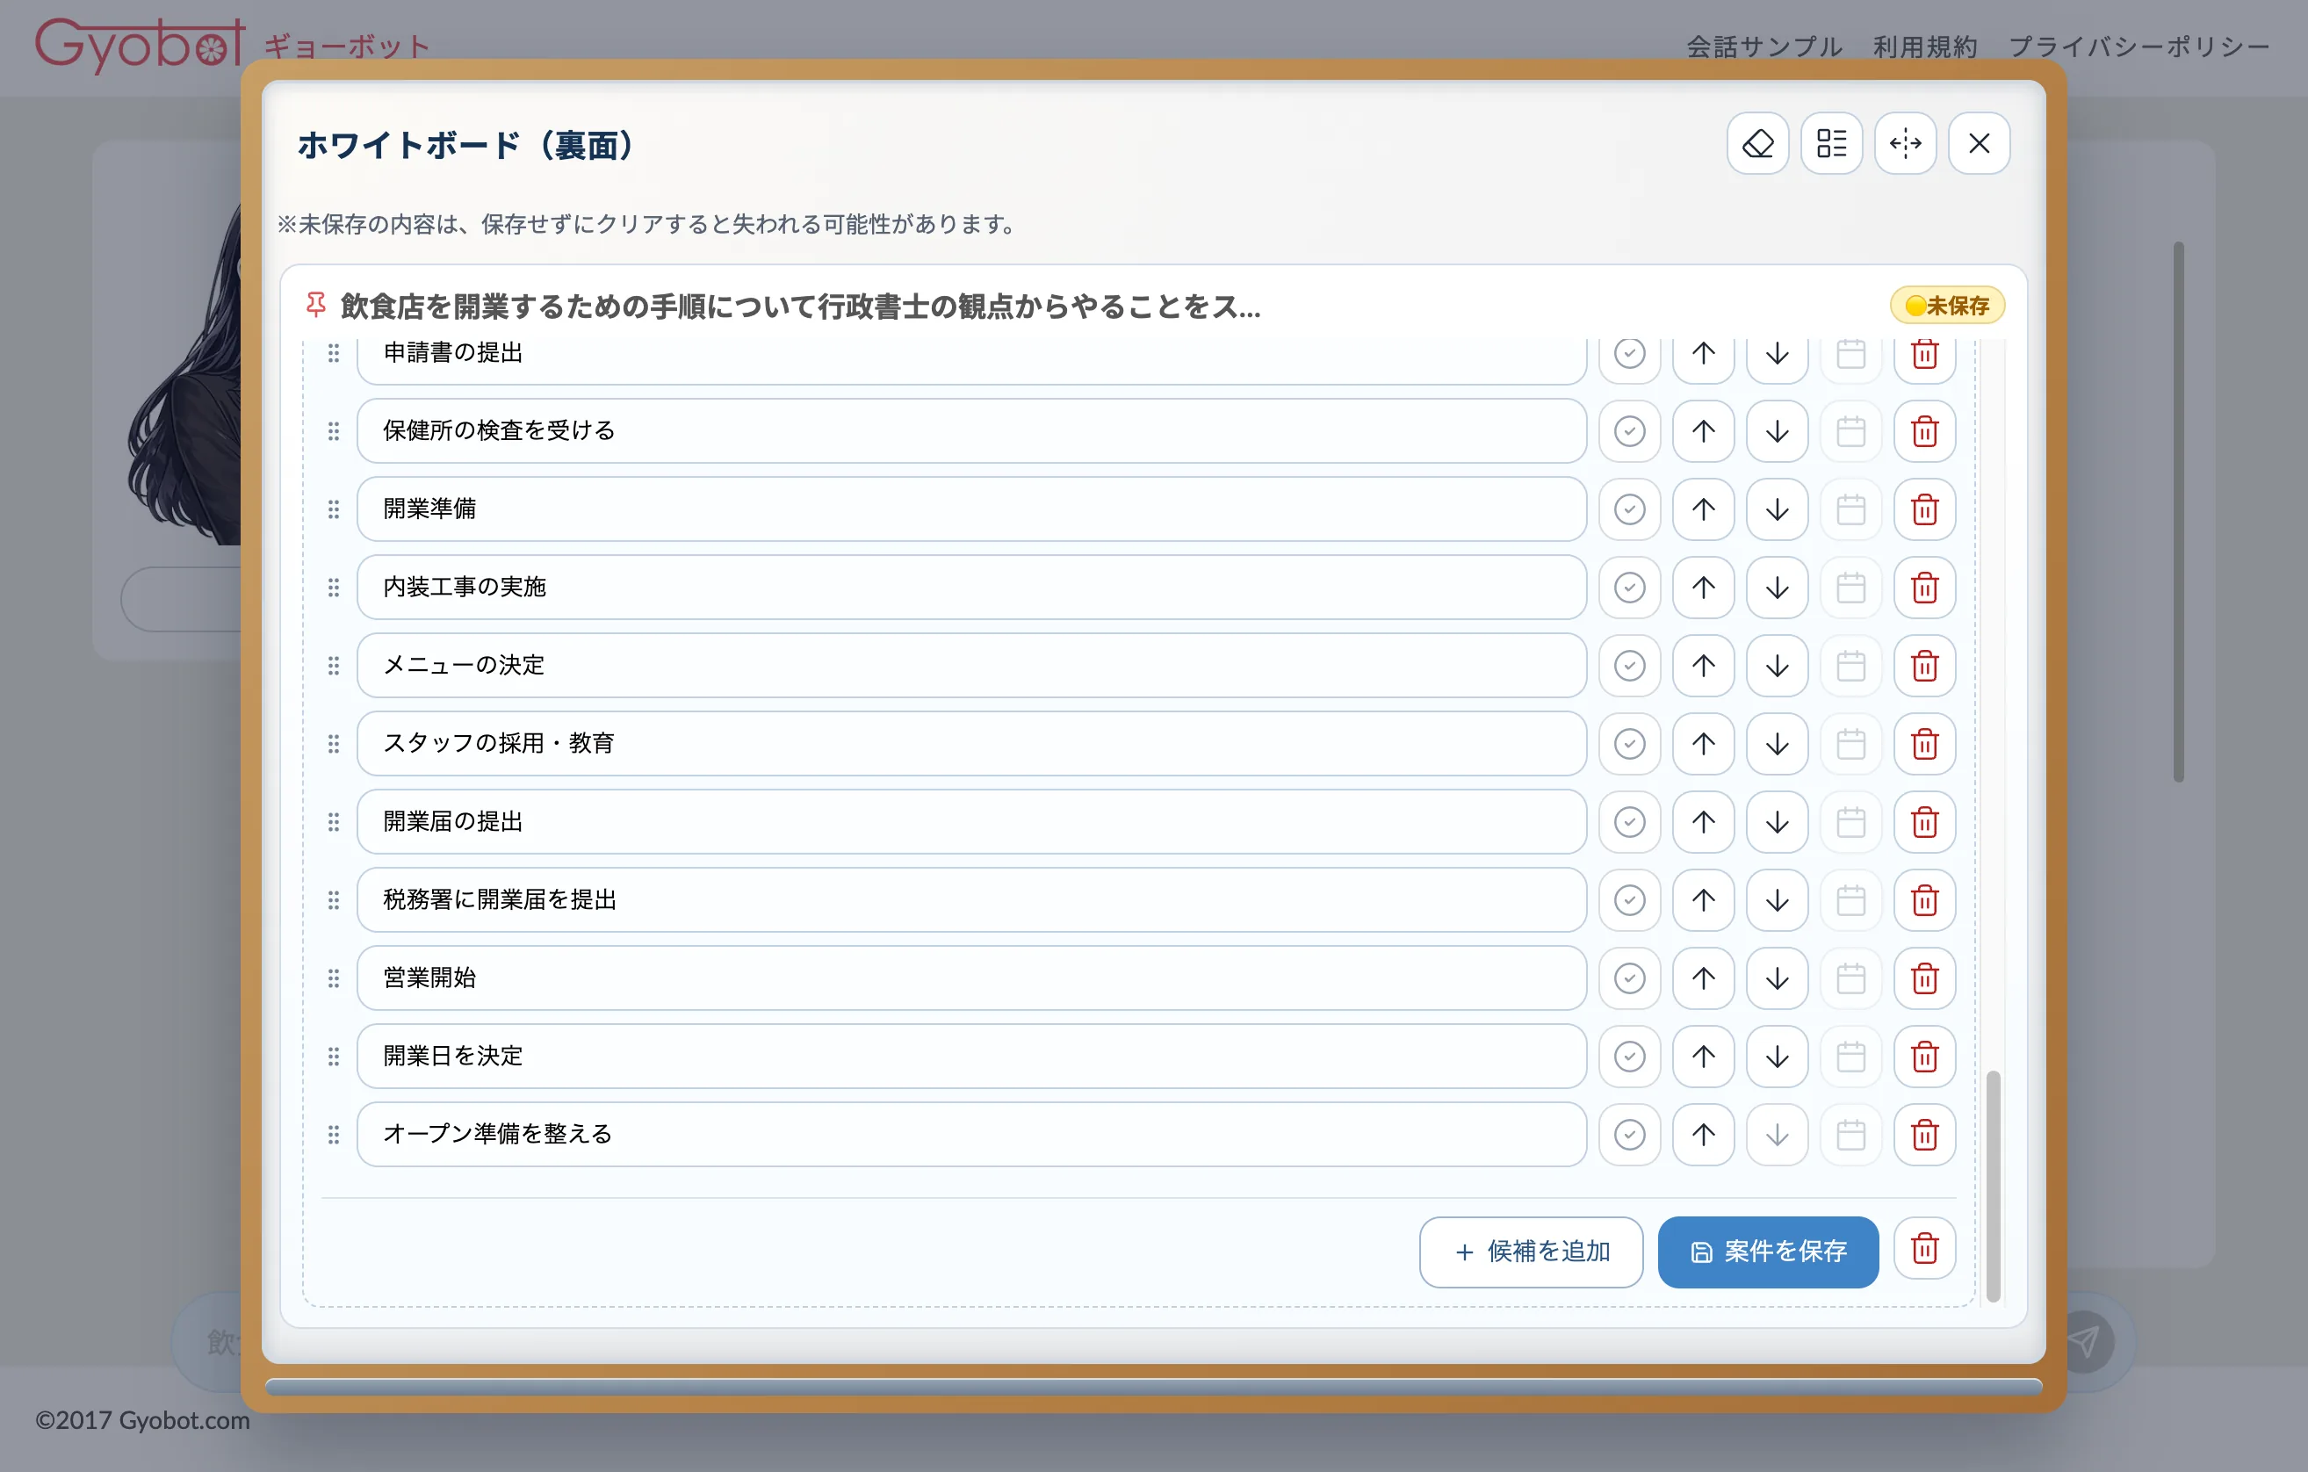Toggle completion for 税務署に開業届を提出
The width and height of the screenshot is (2308, 1472).
[x=1628, y=900]
